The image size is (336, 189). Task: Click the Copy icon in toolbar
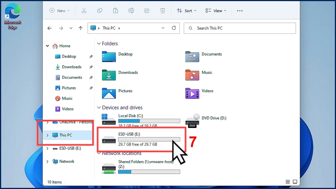point(100,11)
